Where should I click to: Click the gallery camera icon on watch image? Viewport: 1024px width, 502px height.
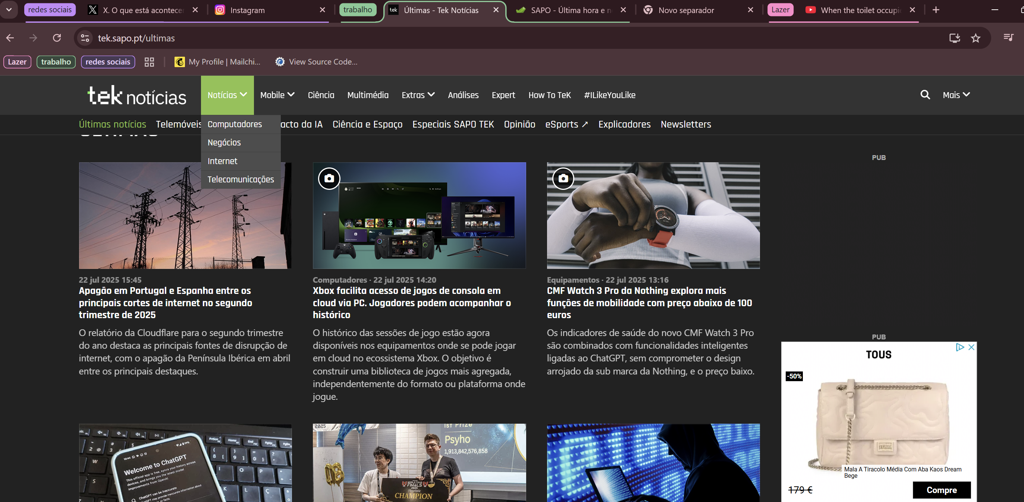tap(563, 179)
